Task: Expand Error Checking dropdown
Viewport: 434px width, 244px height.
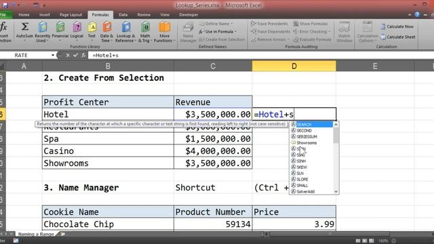Action: (329, 32)
